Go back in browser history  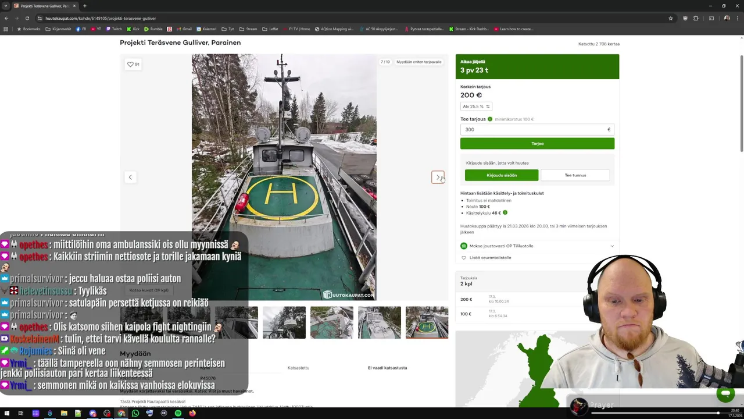pyautogui.click(x=6, y=18)
